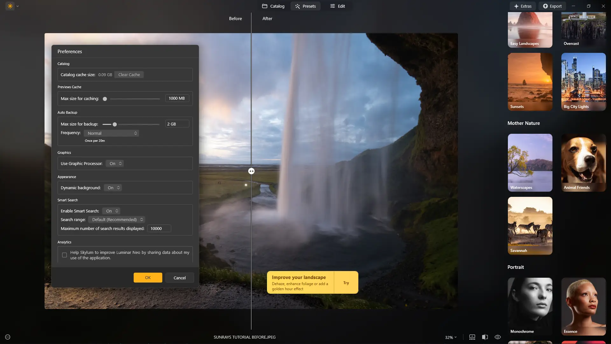Open the feedback smiley icon at bottom left
This screenshot has width=611, height=344.
tap(8, 337)
